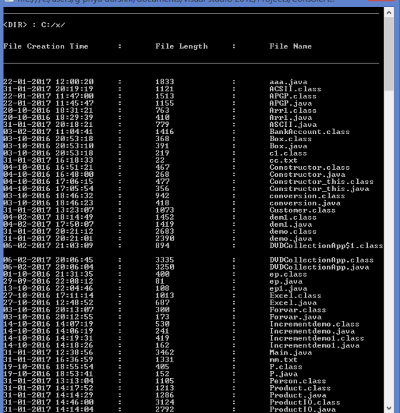Click the timestamp 22-01-2017 12:00:20
Viewport: 400px width, 413px height.
coord(49,82)
